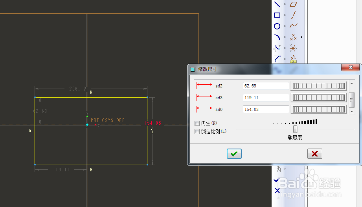Select the 119.11 dimension in sketch
Screen dimensions: 362x207
pos(61,170)
